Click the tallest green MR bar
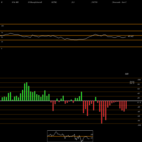 coord(27,91)
